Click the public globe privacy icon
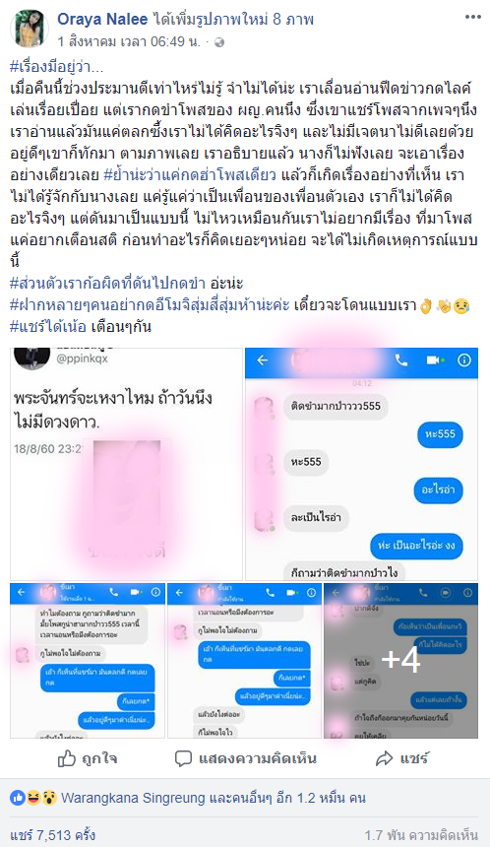The width and height of the screenshot is (490, 847). 219,42
